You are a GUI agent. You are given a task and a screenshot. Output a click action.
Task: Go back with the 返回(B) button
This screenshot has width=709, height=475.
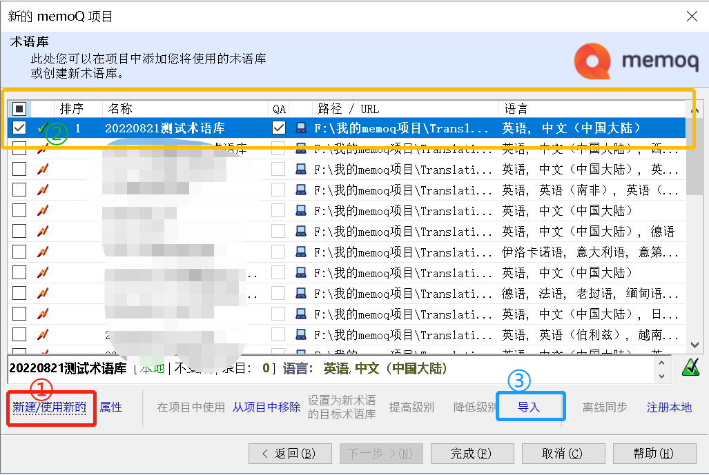tap(290, 454)
